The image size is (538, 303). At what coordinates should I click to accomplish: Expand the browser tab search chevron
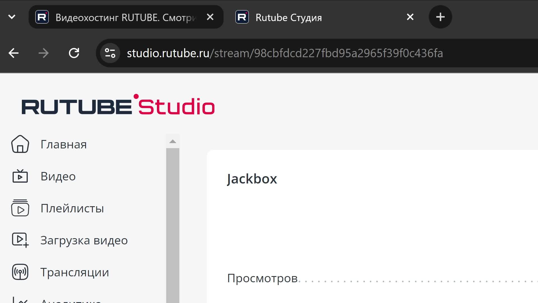point(11,17)
